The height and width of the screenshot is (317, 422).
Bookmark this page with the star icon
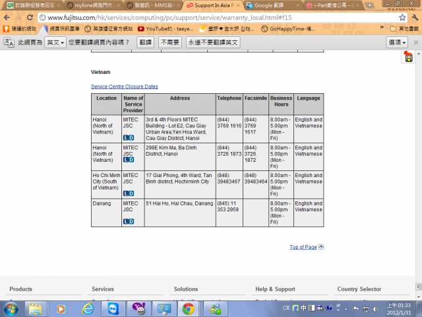coord(402,18)
